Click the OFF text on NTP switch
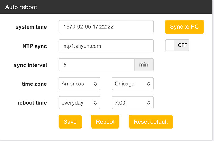The image size is (214, 141). click(182, 45)
